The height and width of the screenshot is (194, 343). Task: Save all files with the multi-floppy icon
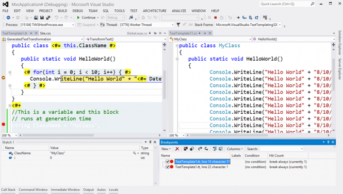pos(48,17)
